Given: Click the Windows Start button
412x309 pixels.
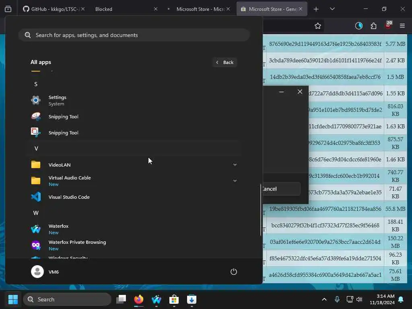Looking at the screenshot, I should coord(13,299).
